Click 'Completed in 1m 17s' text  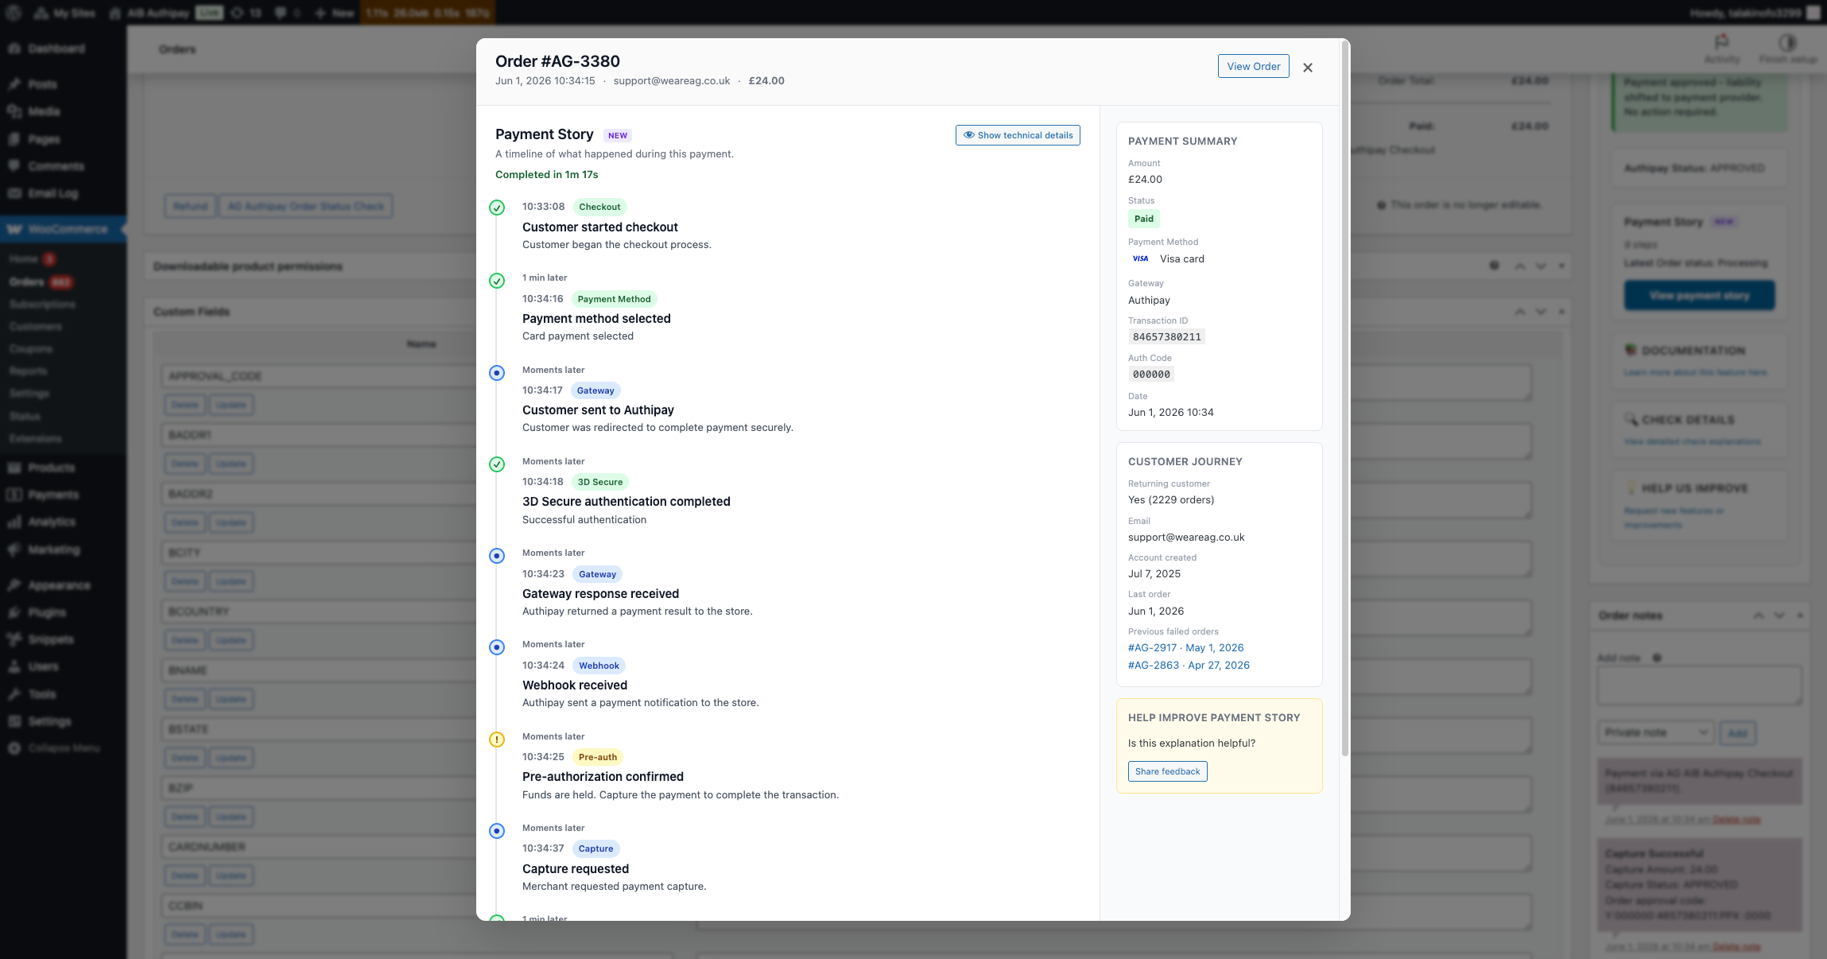[x=547, y=175]
